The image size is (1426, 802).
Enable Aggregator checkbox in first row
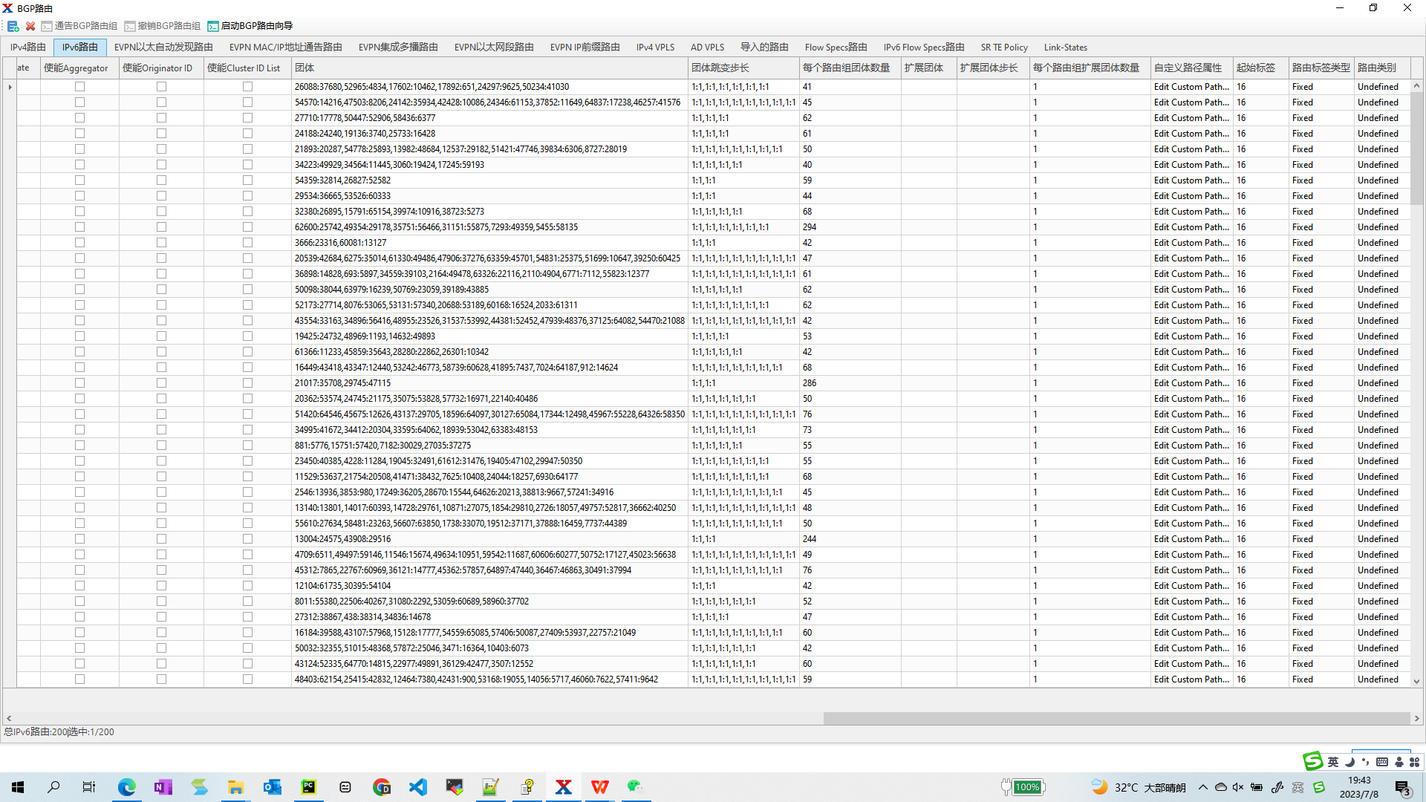coord(79,87)
